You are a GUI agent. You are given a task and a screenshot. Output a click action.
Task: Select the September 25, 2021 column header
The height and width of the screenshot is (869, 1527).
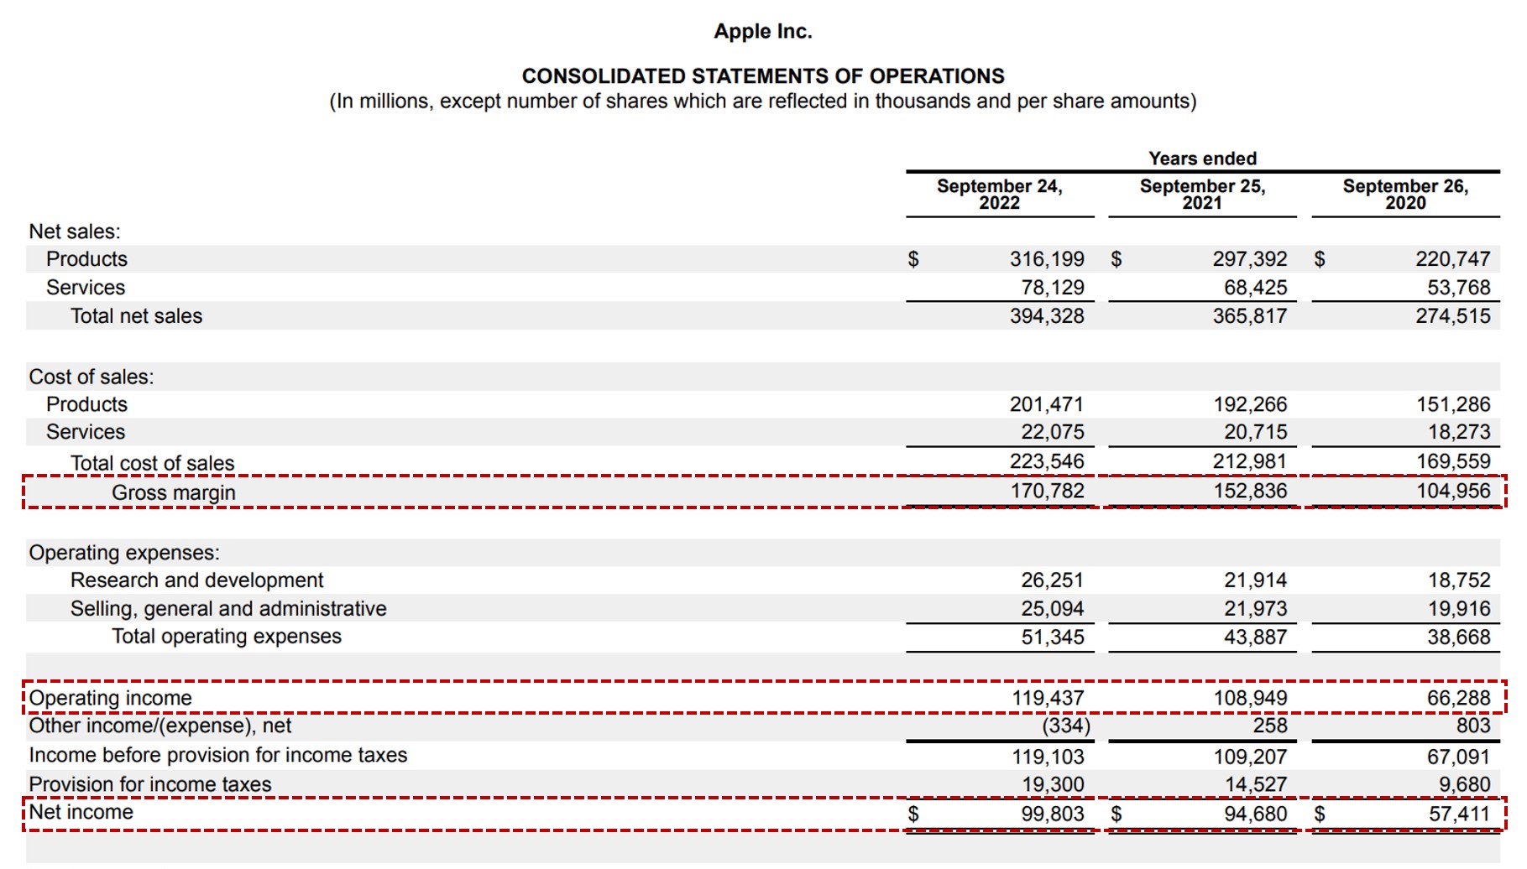coord(1202,195)
